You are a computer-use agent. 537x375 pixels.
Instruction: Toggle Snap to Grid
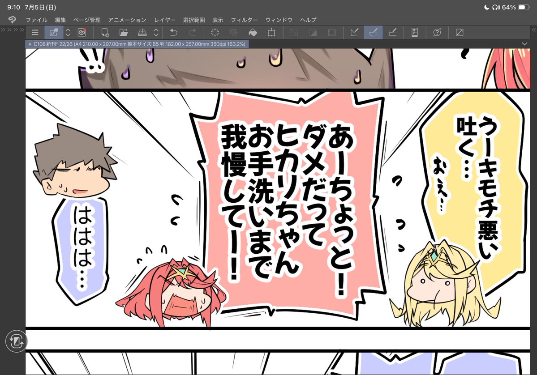(392, 33)
